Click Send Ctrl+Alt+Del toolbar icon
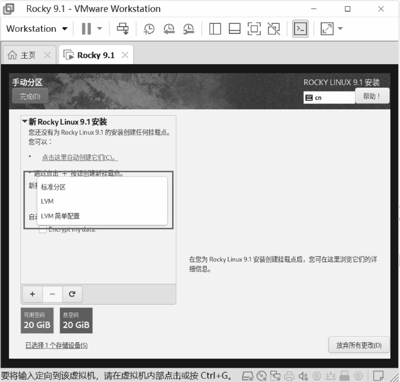This screenshot has width=400, height=382. (123, 29)
